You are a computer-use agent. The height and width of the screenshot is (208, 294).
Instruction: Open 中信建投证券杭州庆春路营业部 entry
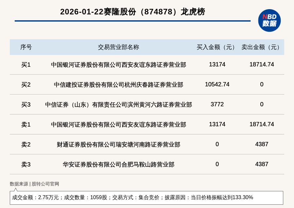point(118,85)
